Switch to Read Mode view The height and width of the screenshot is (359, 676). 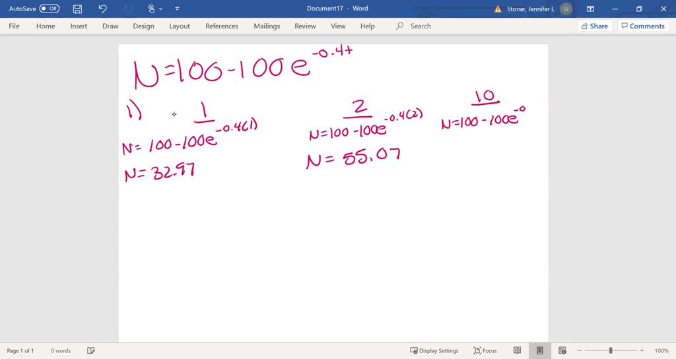518,350
